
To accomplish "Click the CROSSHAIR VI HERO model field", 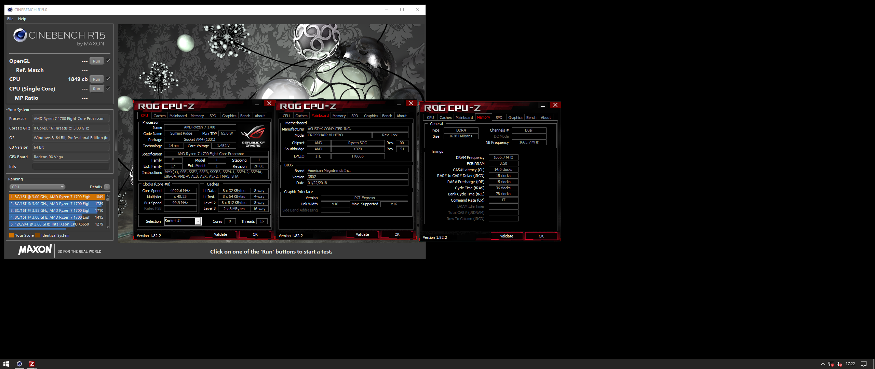I will pos(339,135).
